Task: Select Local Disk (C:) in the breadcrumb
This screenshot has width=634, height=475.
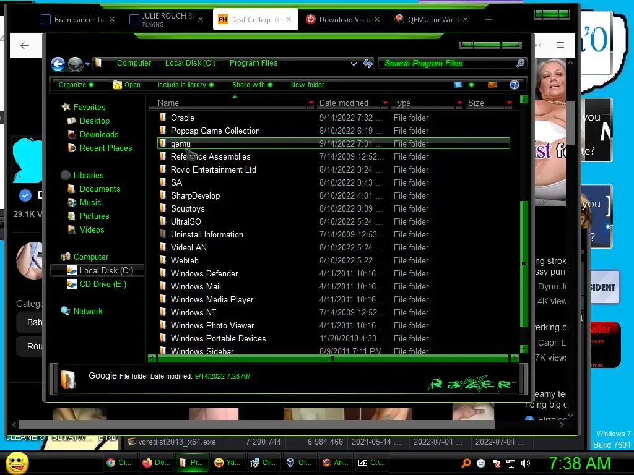Action: pyautogui.click(x=190, y=63)
